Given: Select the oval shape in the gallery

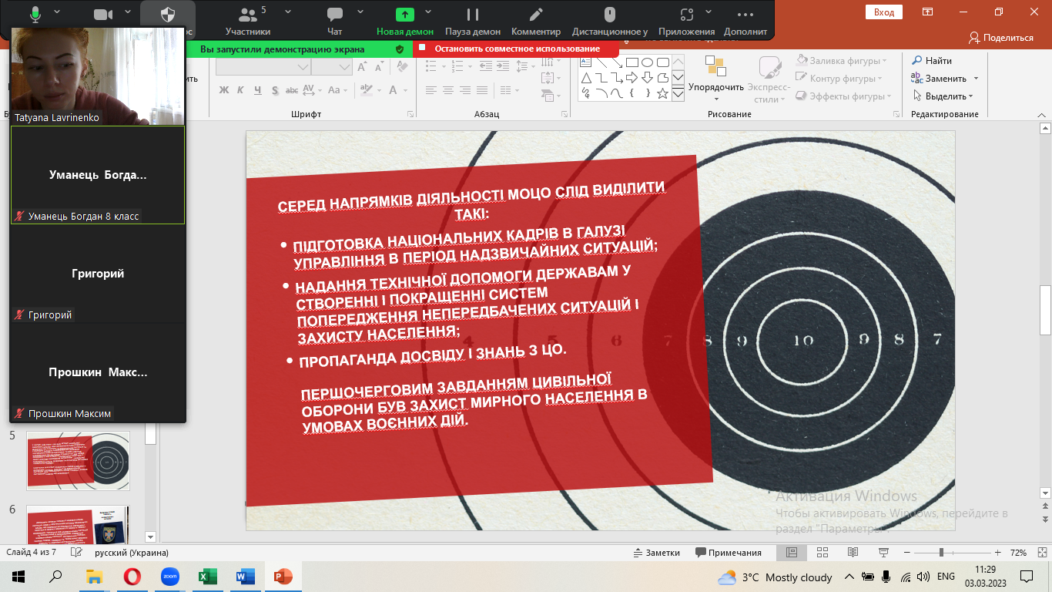Looking at the screenshot, I should click(x=647, y=62).
